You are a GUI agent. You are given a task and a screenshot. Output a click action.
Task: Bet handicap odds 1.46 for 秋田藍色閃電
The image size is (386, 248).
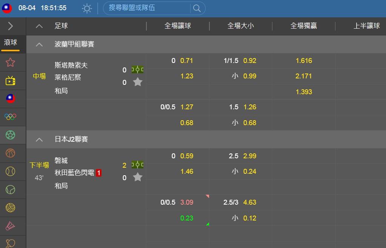pyautogui.click(x=187, y=171)
